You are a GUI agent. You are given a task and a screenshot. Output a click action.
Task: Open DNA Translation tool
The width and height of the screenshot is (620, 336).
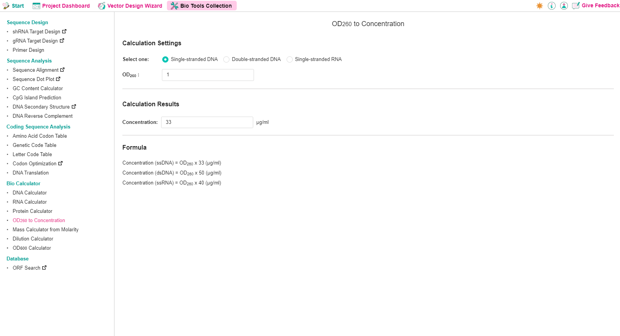point(31,173)
